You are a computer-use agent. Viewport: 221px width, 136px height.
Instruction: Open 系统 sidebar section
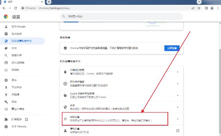23,102
